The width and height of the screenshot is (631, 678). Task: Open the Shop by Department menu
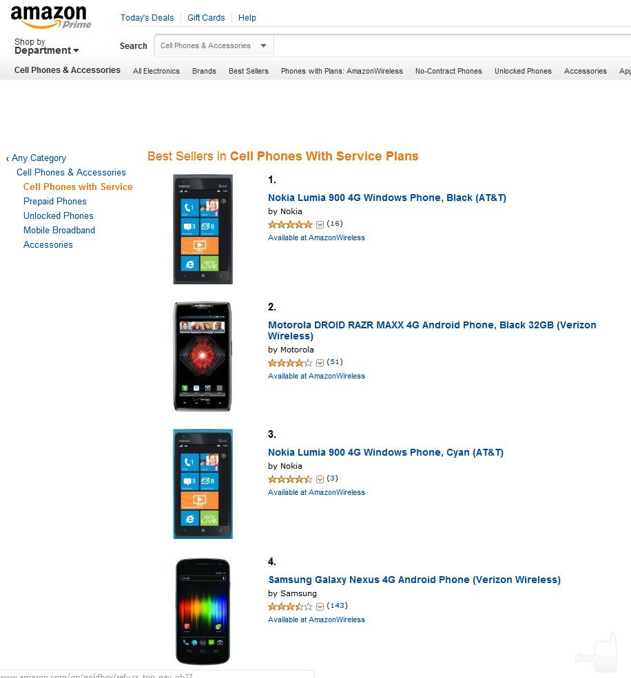tap(45, 46)
